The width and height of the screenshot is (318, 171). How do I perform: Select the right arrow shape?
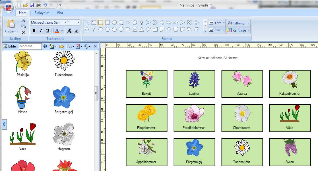coord(162,22)
